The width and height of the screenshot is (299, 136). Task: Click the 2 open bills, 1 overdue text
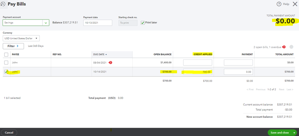(x=267, y=47)
